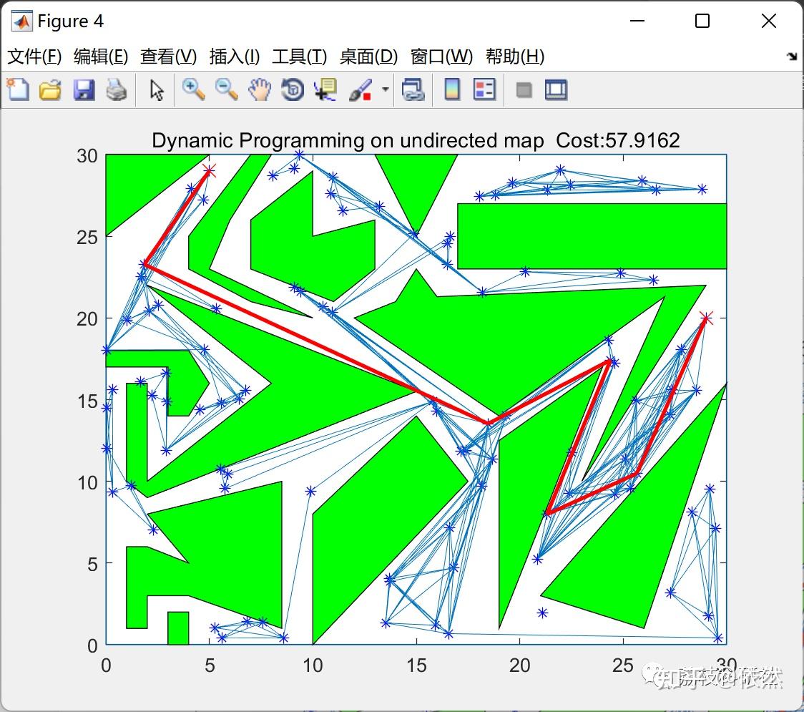
Task: Insert a Legend via toolbar icon
Action: (484, 90)
